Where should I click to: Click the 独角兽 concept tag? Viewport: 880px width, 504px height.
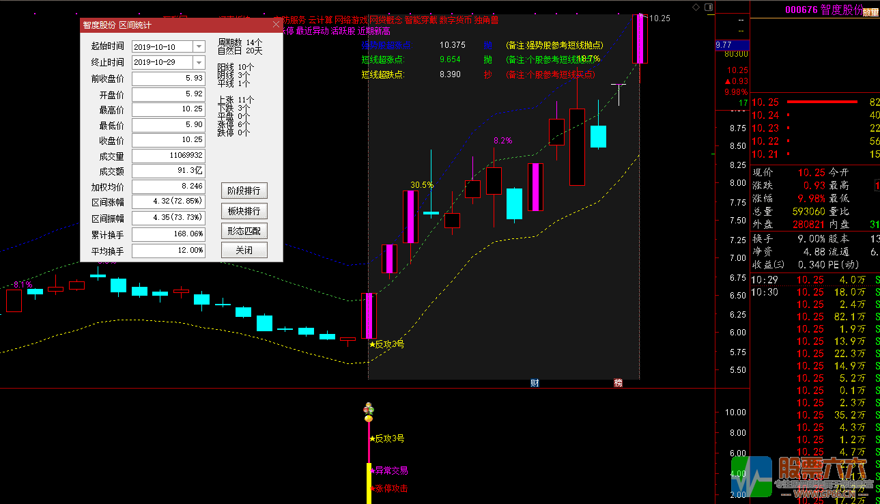click(x=486, y=20)
